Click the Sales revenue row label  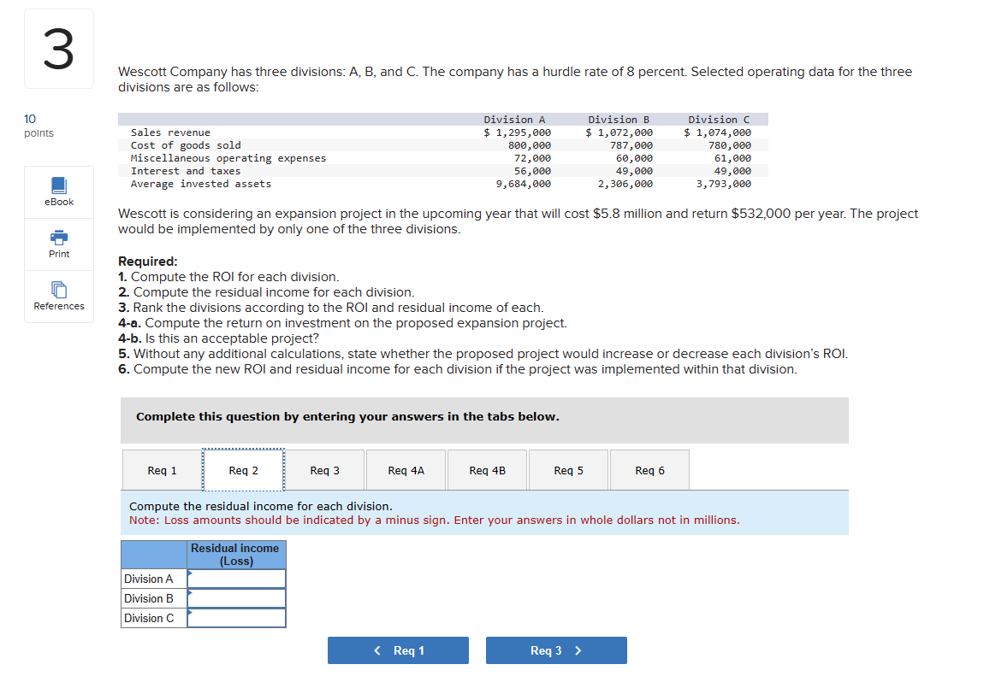(170, 132)
